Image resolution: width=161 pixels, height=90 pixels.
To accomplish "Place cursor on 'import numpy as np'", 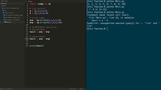I will coord(40,4).
